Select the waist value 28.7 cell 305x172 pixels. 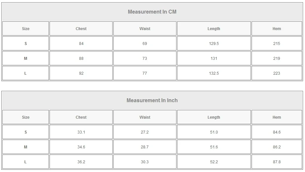pos(145,147)
